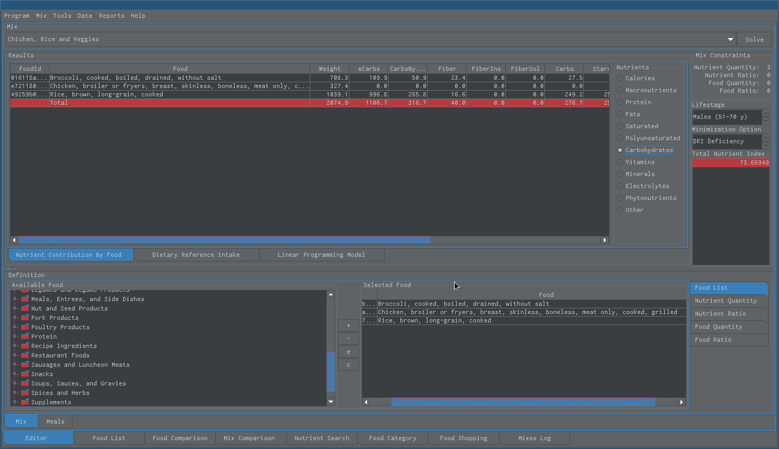Expand the Pork Products tree node
779x449 pixels.
15,318
